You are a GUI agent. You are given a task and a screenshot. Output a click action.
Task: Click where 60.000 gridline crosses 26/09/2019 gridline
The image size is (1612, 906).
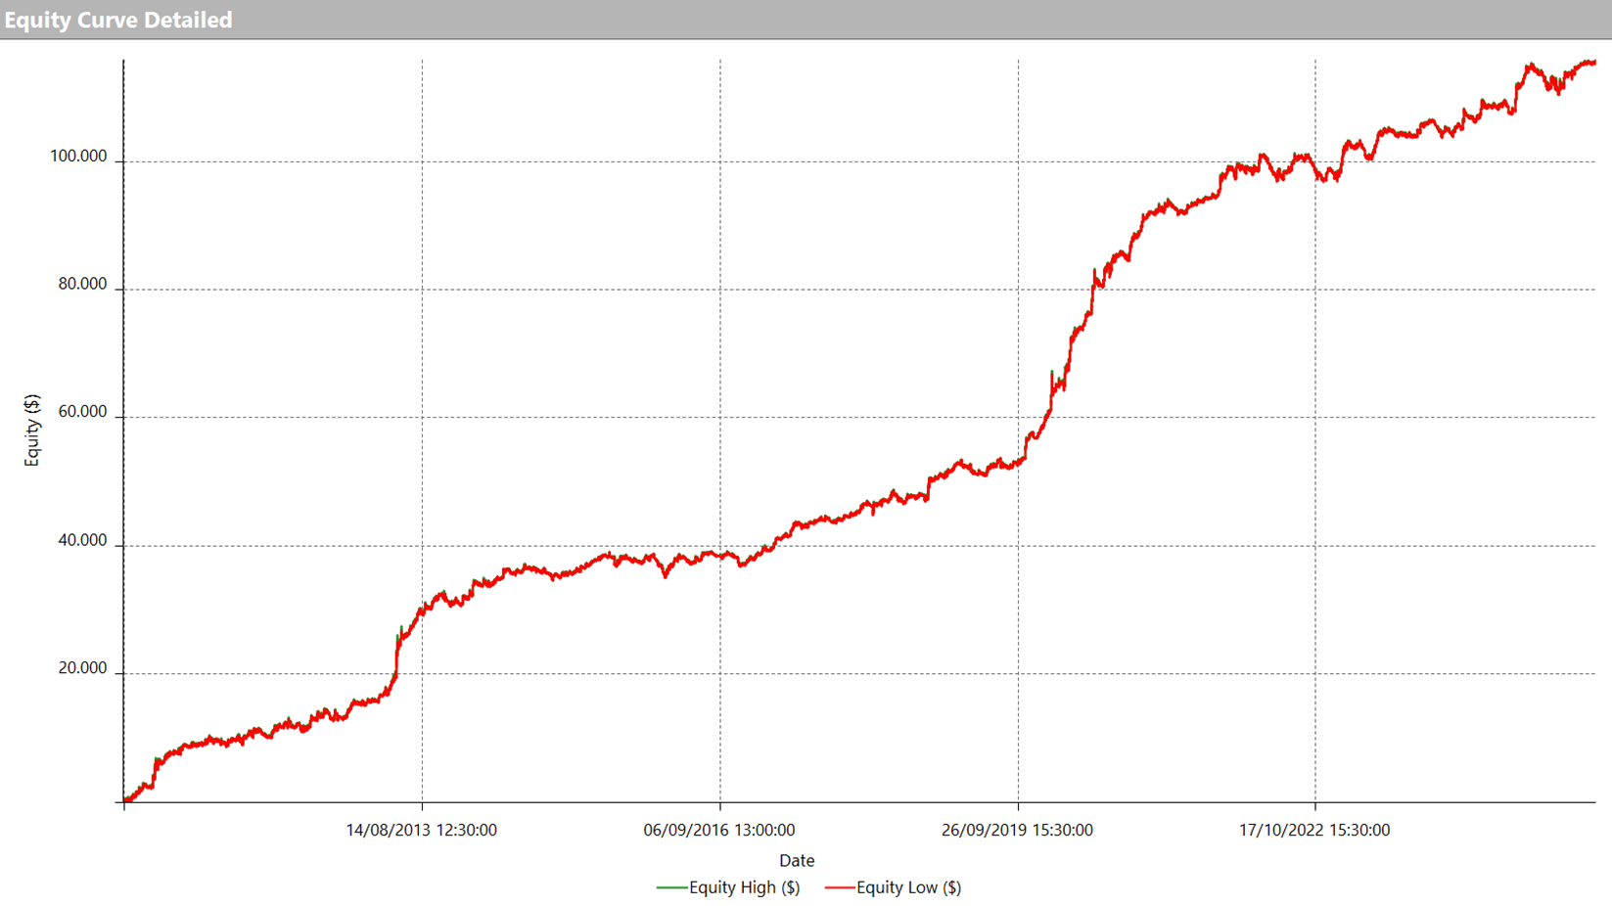1018,418
